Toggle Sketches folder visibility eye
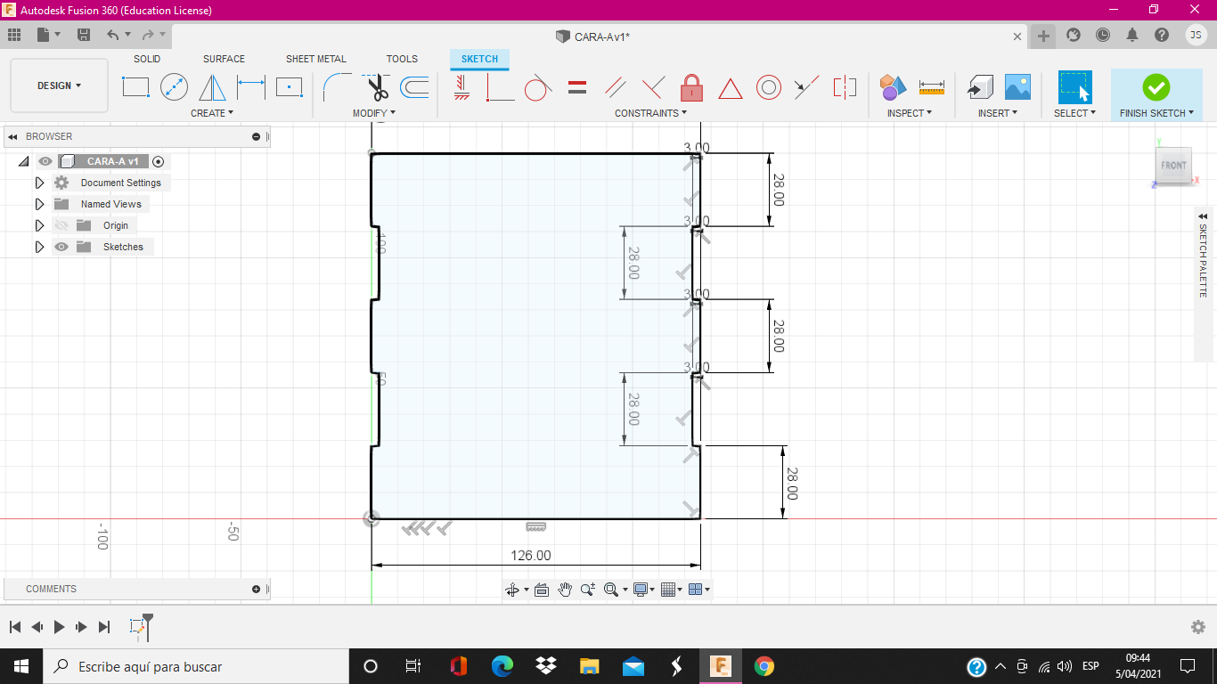The image size is (1217, 684). click(61, 247)
